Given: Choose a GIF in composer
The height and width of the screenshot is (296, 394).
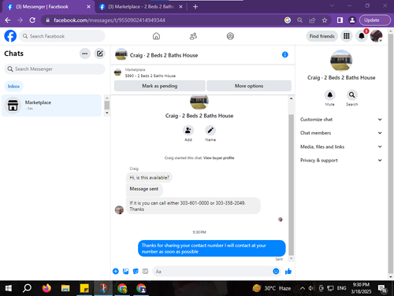Looking at the screenshot, I should click(145, 272).
